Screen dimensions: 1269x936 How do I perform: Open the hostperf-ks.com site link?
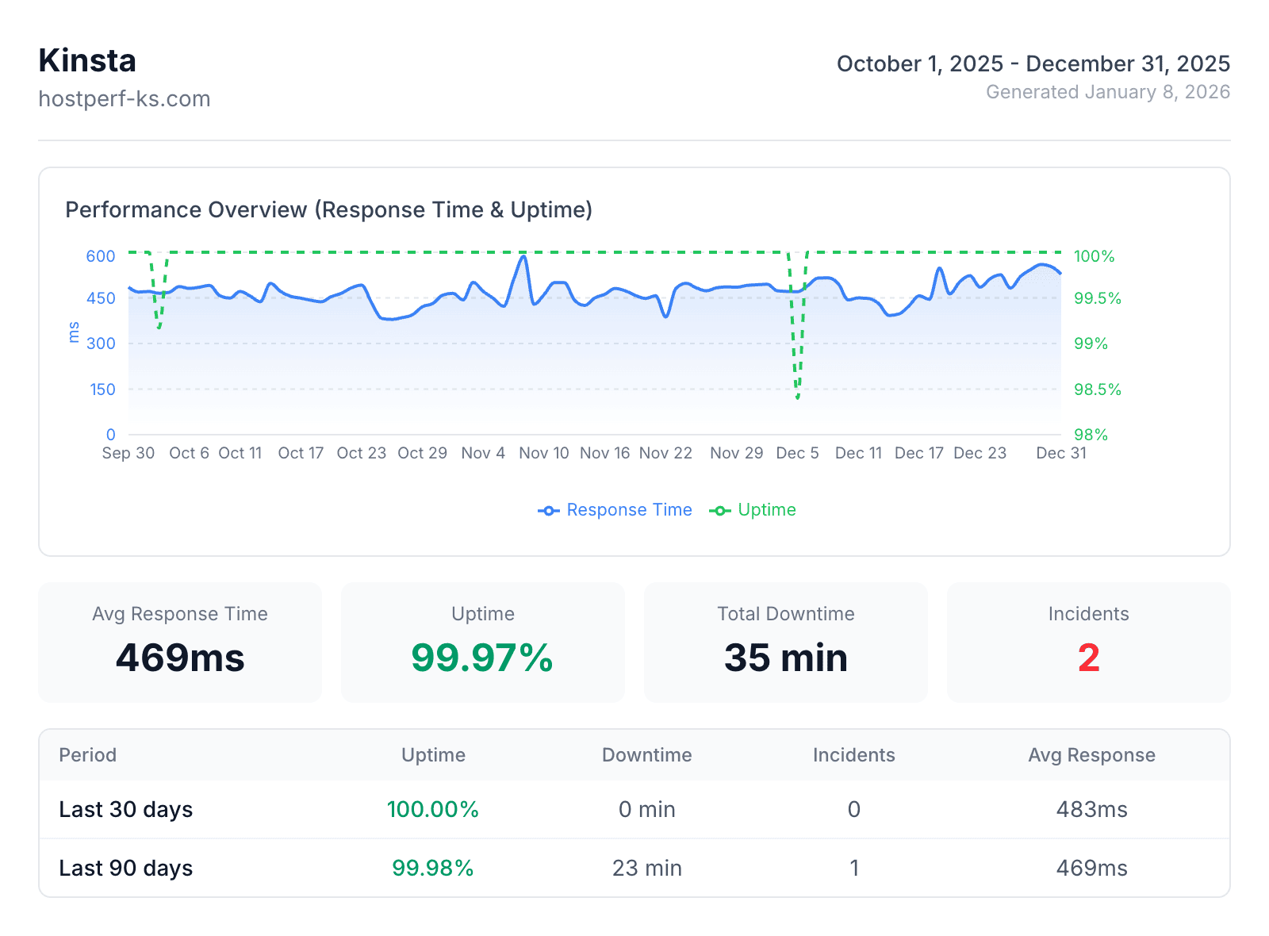tap(125, 98)
